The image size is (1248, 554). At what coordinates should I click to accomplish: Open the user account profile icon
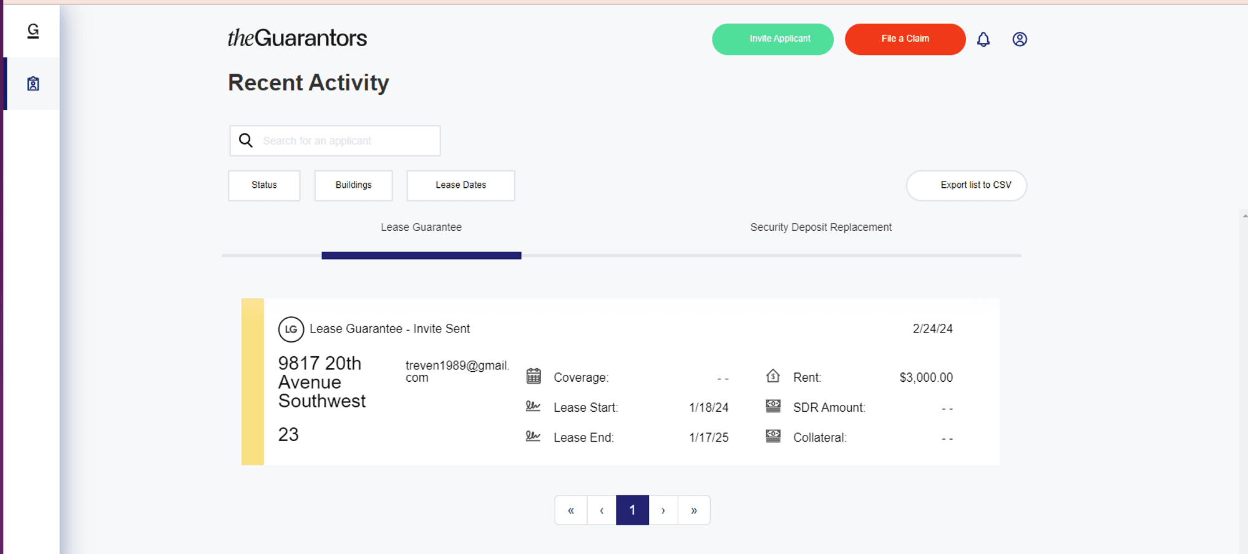point(1020,39)
